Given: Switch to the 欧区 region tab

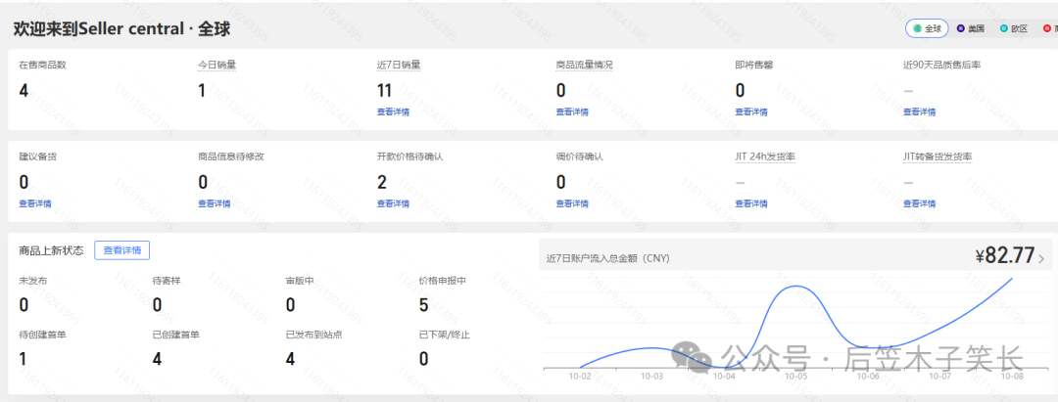Looking at the screenshot, I should (x=1014, y=29).
